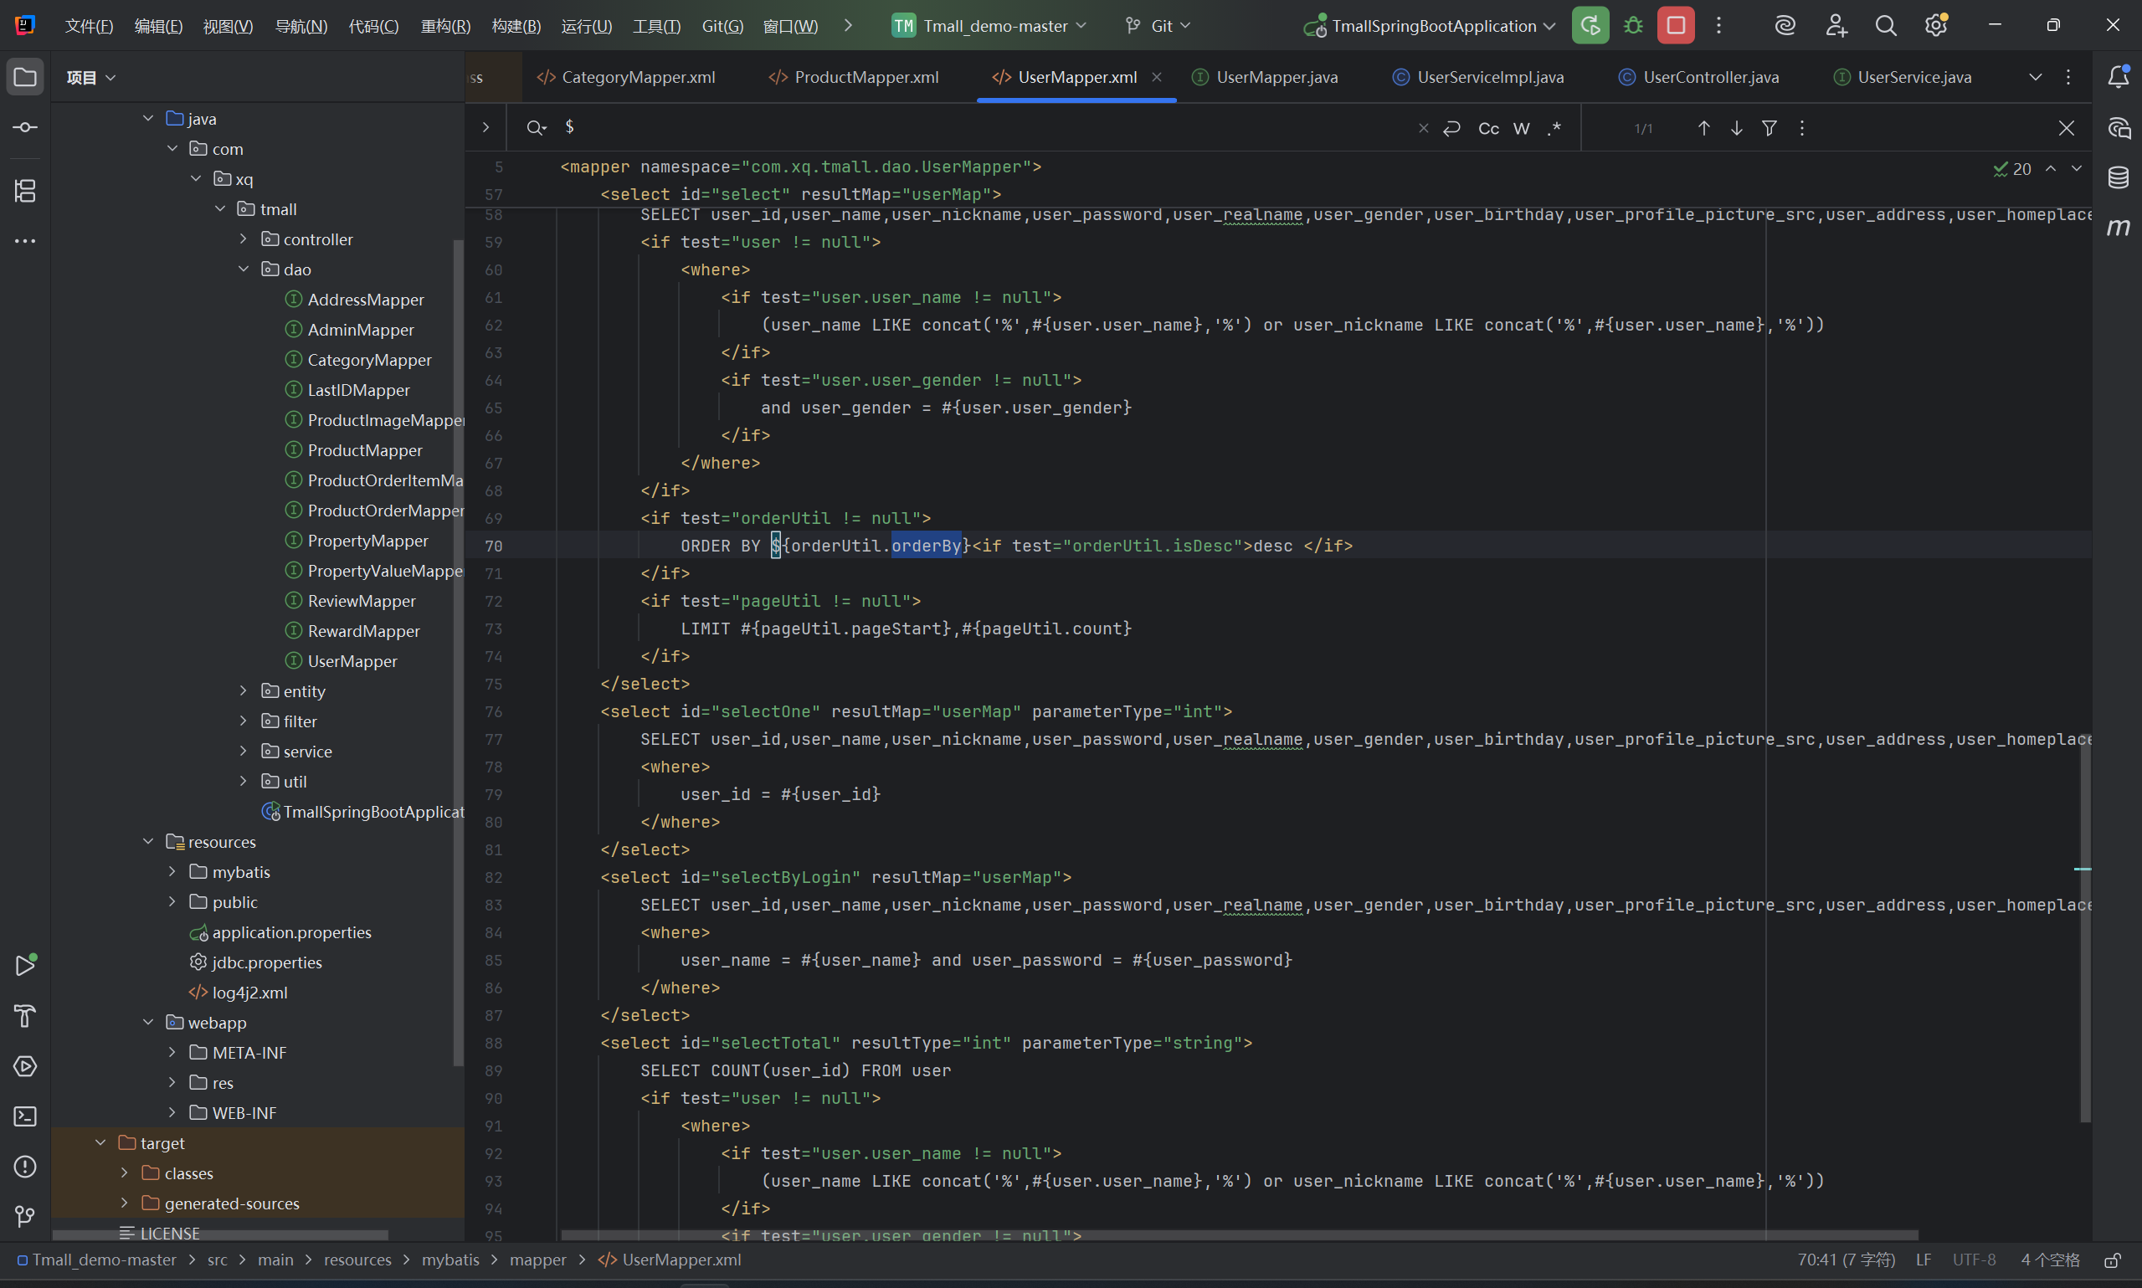Toggle match case (Cc) in search
This screenshot has width=2142, height=1288.
coord(1488,128)
